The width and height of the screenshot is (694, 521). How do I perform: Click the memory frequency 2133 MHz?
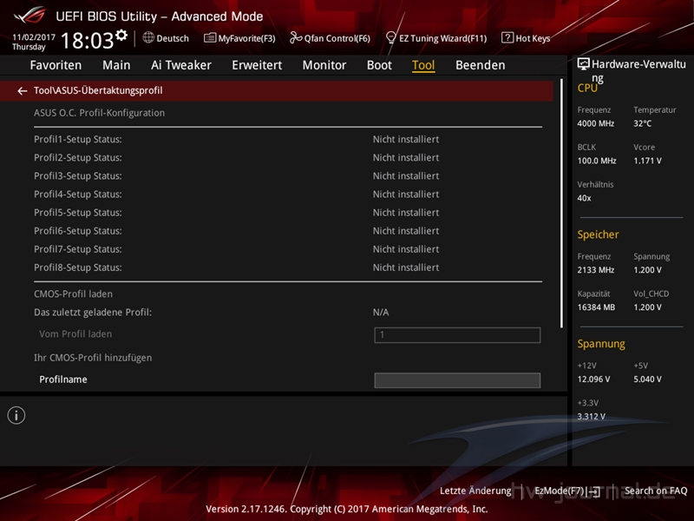[x=596, y=270]
